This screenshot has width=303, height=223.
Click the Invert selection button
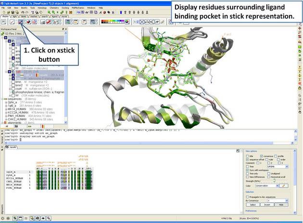pyautogui.click(x=267, y=205)
